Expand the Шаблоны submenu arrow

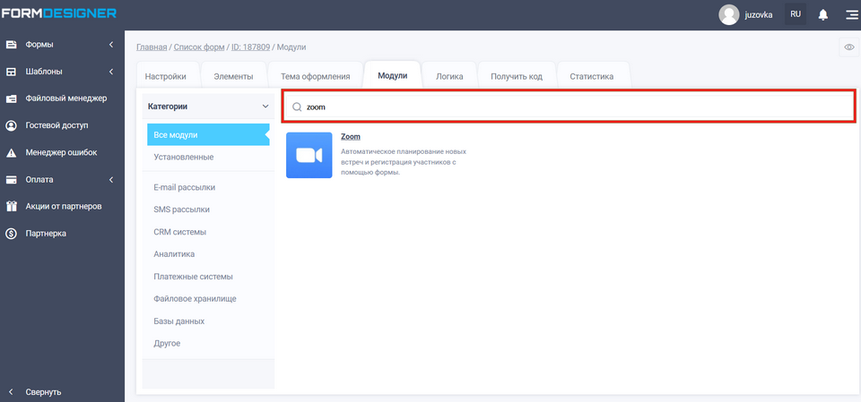111,72
